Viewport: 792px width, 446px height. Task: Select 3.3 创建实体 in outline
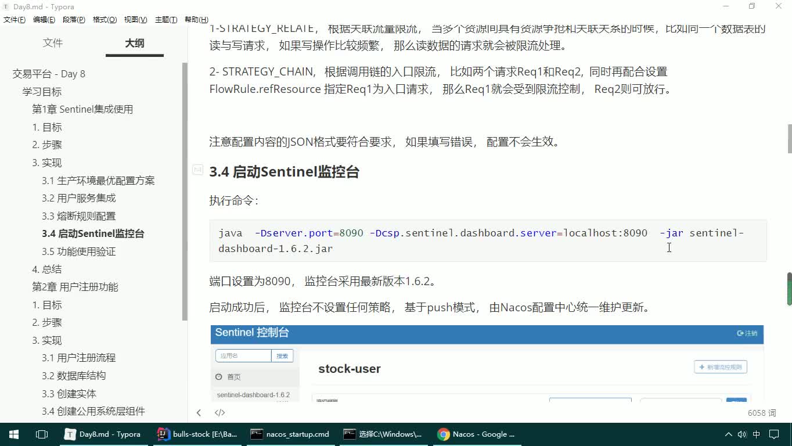click(x=69, y=394)
